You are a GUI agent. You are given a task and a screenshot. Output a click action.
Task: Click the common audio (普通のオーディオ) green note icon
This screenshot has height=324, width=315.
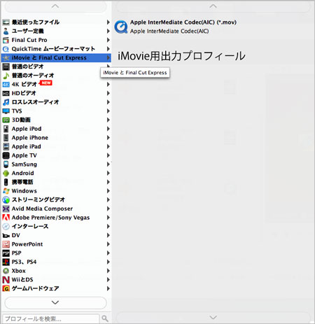click(x=6, y=76)
